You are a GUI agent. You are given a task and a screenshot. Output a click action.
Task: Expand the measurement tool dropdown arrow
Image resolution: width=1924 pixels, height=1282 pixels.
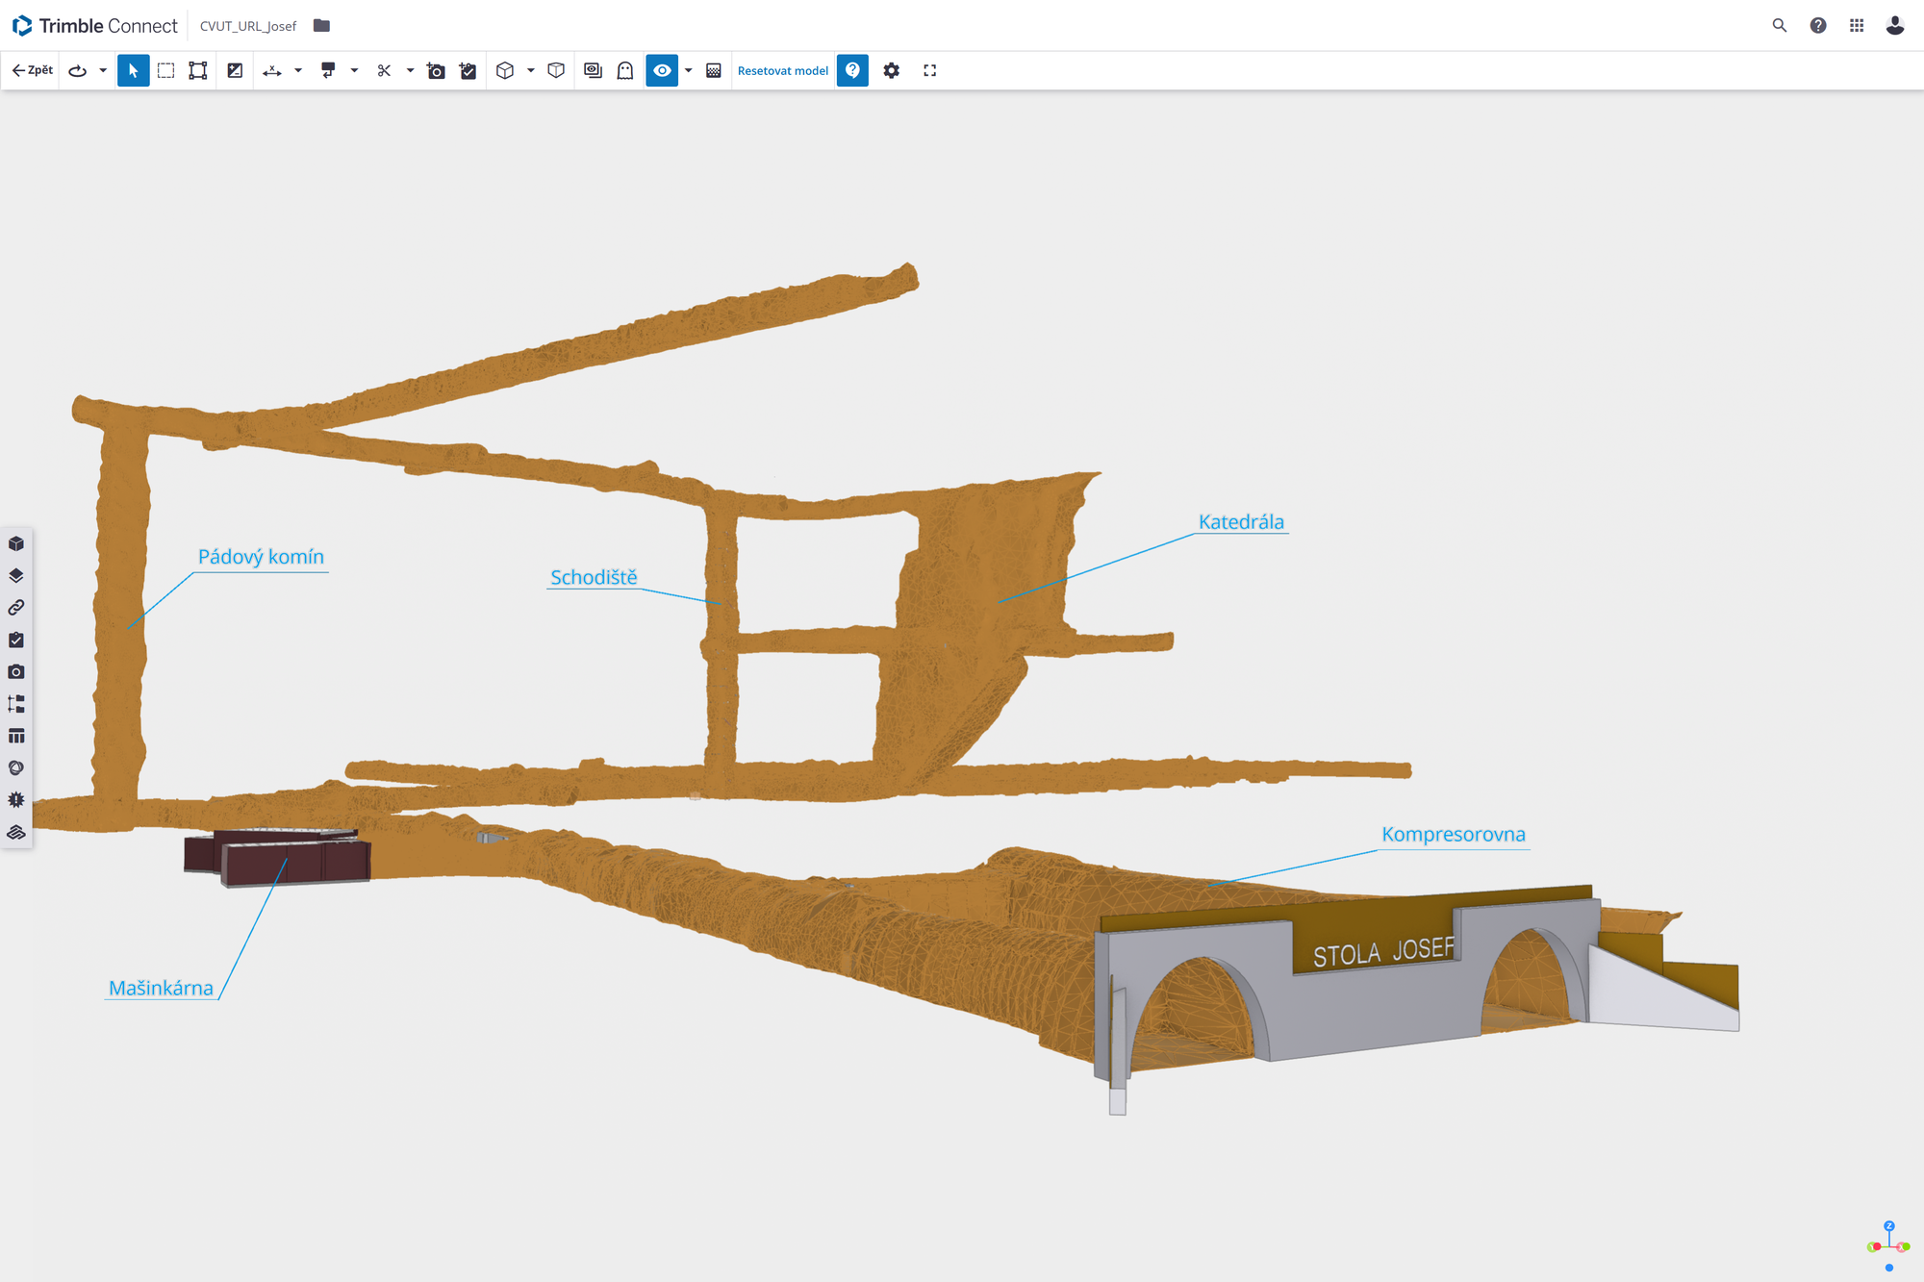click(x=298, y=70)
